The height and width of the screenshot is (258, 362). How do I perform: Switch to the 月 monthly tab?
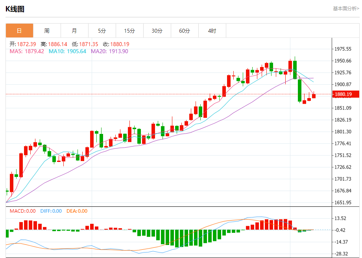click(74, 30)
